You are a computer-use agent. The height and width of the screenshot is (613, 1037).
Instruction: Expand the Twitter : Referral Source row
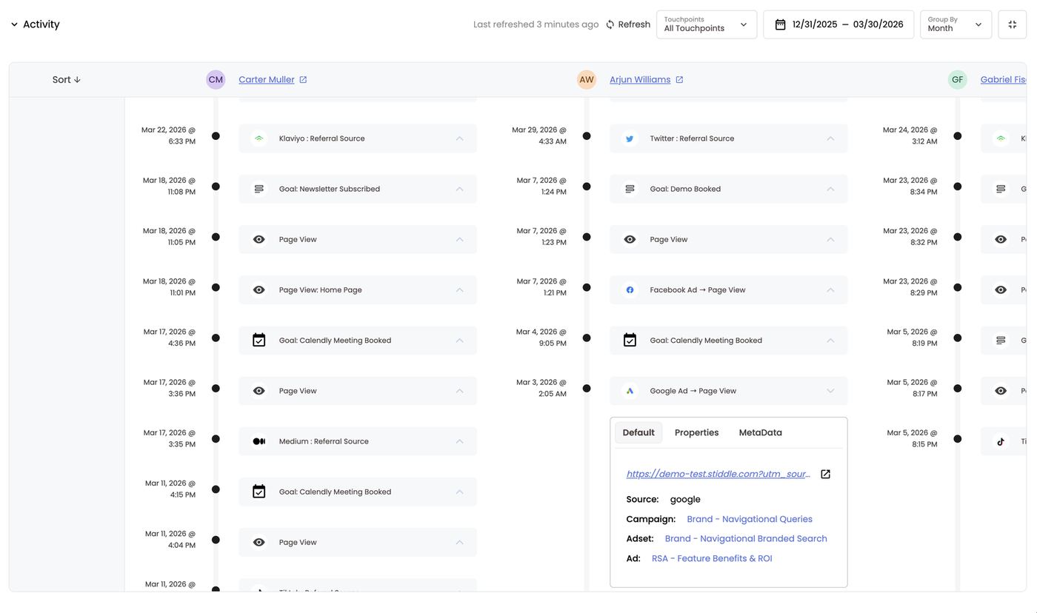(830, 138)
